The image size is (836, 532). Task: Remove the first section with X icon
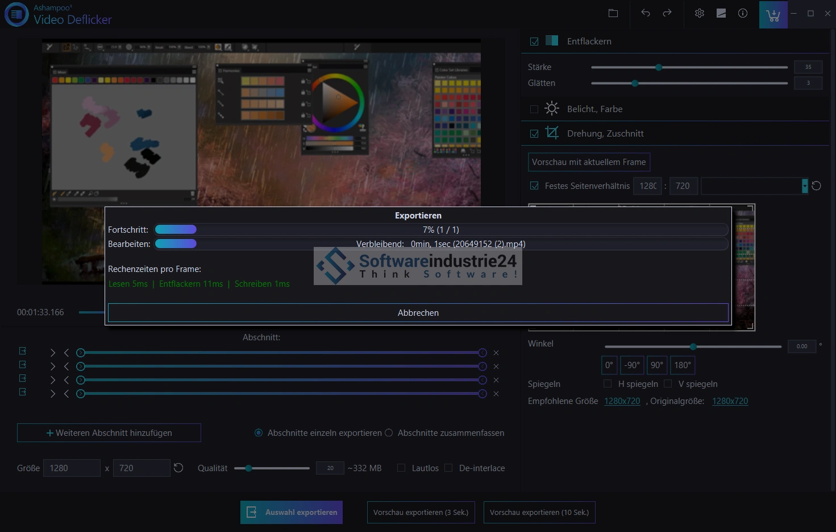tap(496, 353)
